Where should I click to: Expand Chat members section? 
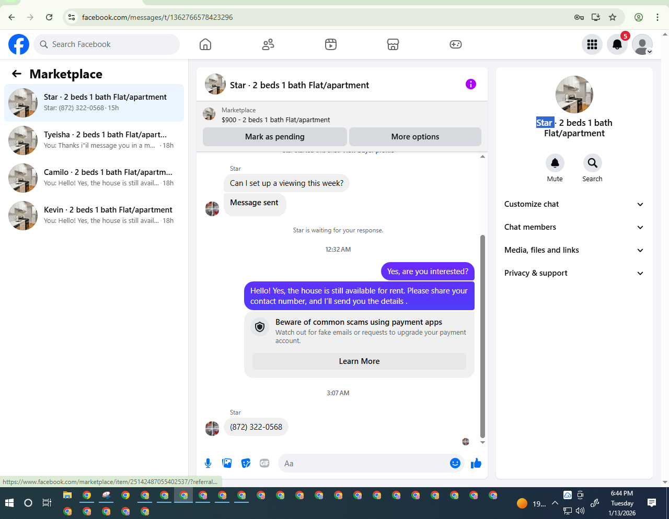tap(574, 227)
